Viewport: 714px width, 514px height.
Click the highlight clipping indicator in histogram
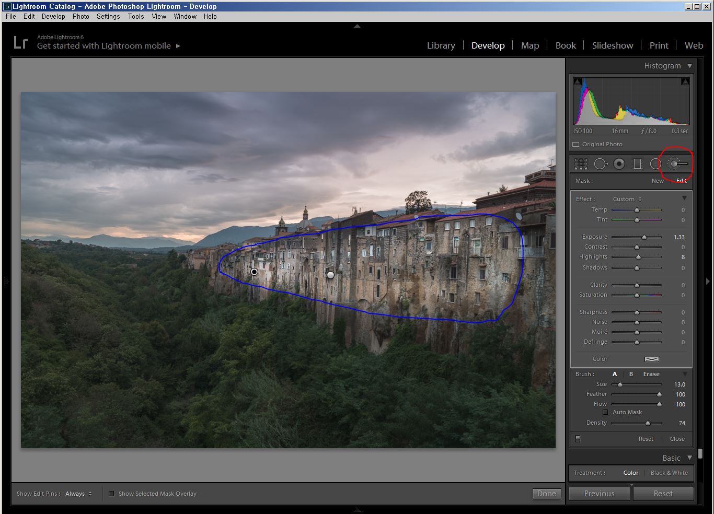point(685,81)
